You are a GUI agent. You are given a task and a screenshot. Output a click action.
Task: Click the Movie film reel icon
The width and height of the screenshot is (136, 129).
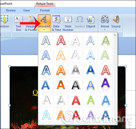pos(105,19)
